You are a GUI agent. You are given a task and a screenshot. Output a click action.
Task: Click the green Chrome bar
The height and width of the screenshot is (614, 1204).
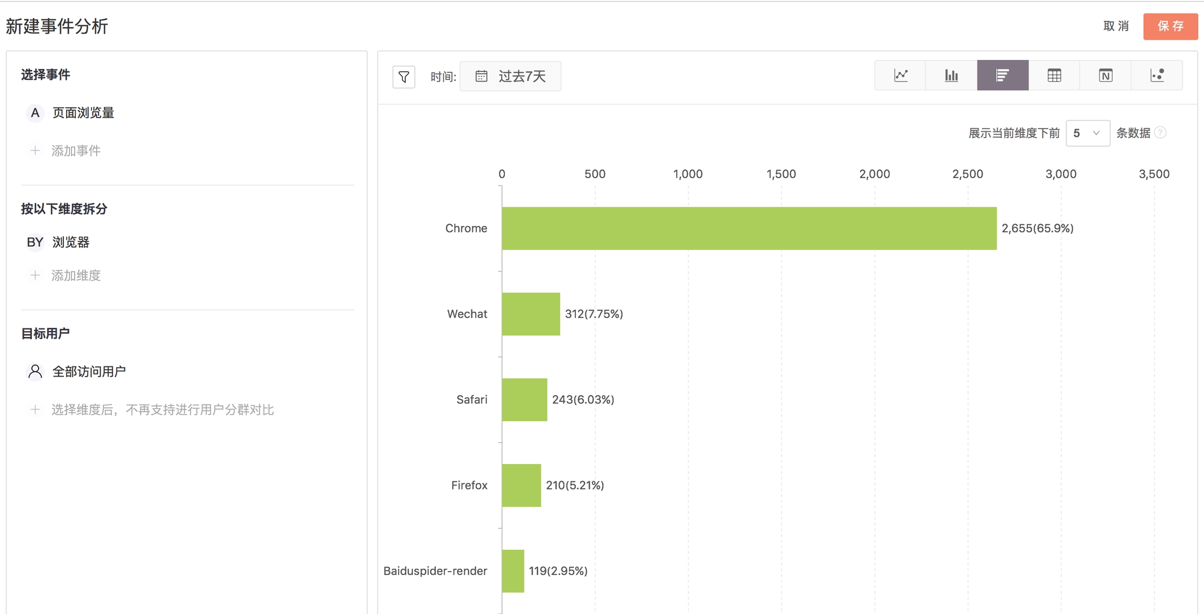748,228
